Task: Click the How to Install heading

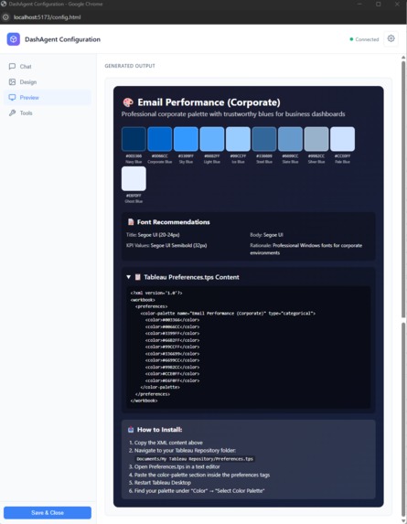Action: coord(160,430)
